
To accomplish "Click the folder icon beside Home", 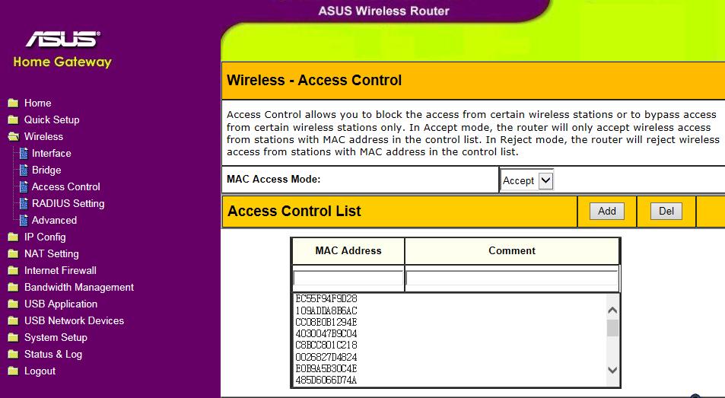I will [12, 103].
